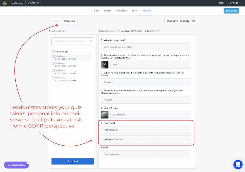Click the calendar icon in date range

193,21
